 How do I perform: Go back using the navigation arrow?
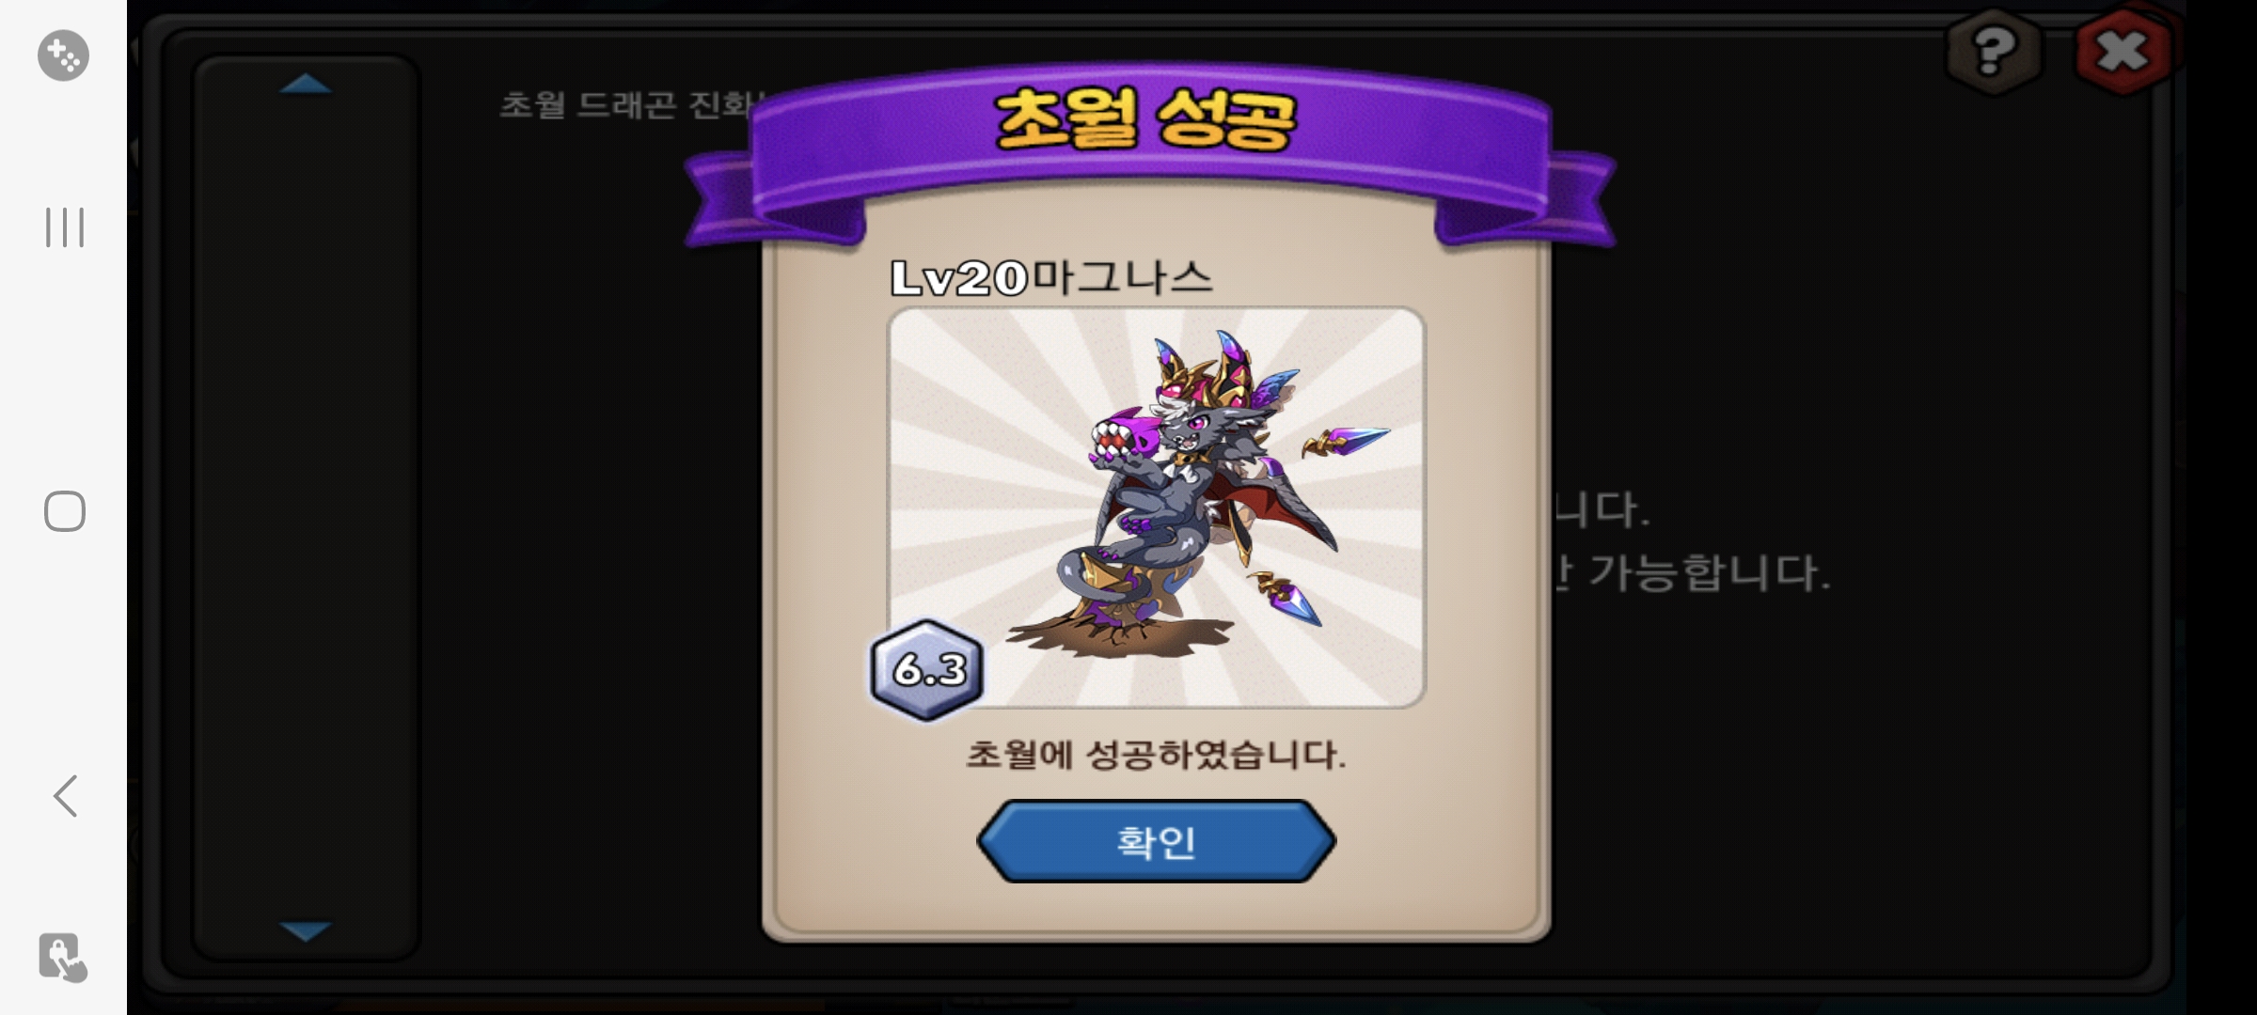[65, 796]
